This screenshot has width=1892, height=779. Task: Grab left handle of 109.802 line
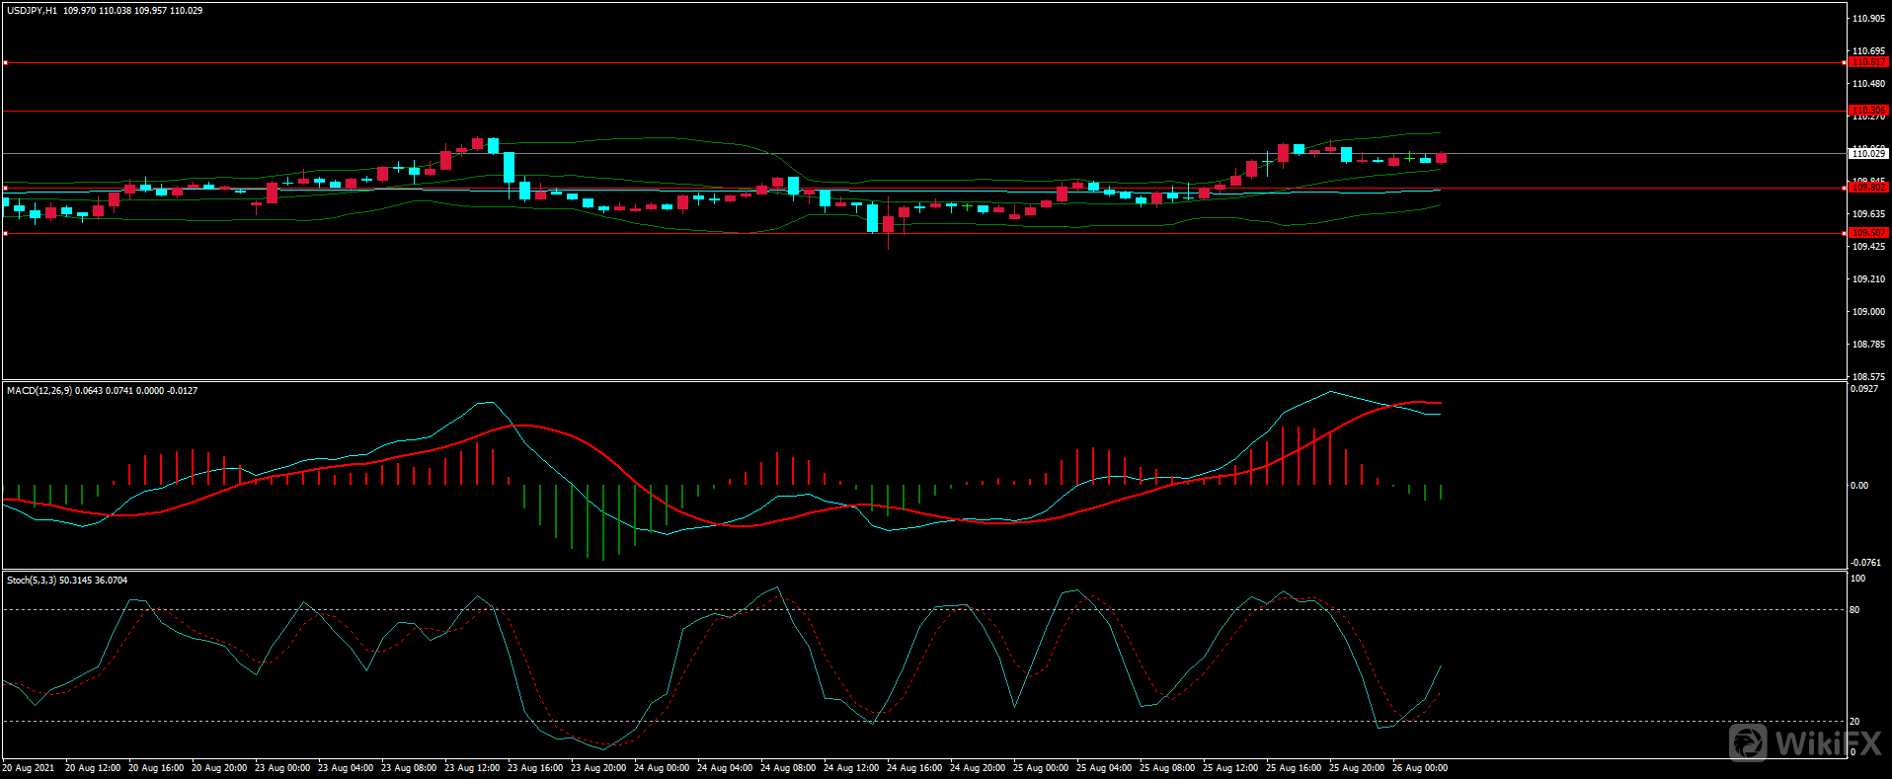5,188
